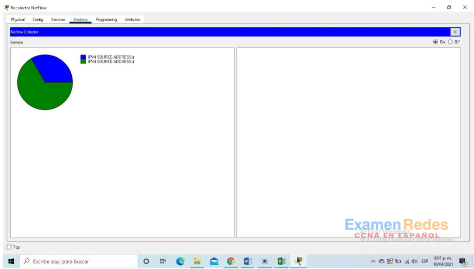Open File Explorer from the taskbar
The image size is (474, 269).
196,261
